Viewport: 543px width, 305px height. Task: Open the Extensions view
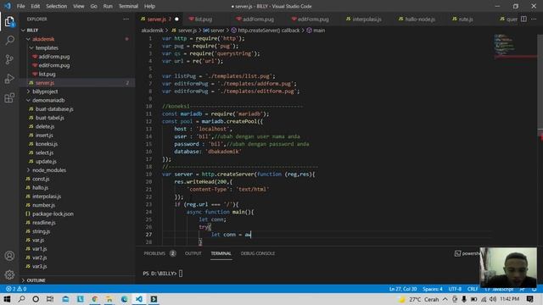9,98
